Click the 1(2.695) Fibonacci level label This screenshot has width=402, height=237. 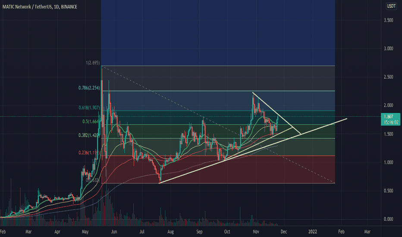(93, 63)
